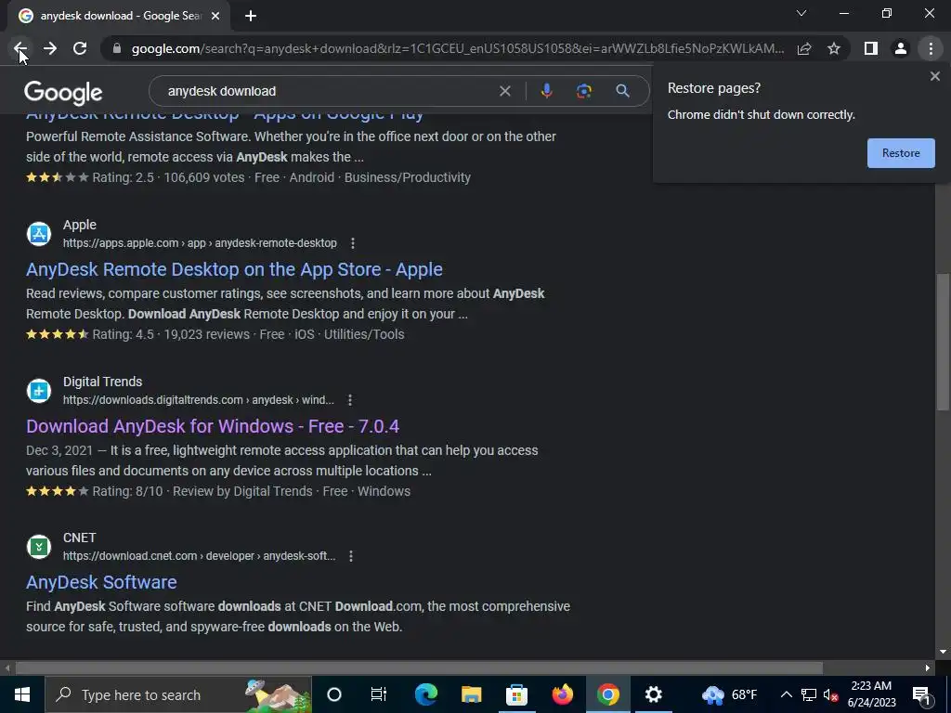Click the apps.apple.com URL text
951x713 pixels.
click(200, 243)
